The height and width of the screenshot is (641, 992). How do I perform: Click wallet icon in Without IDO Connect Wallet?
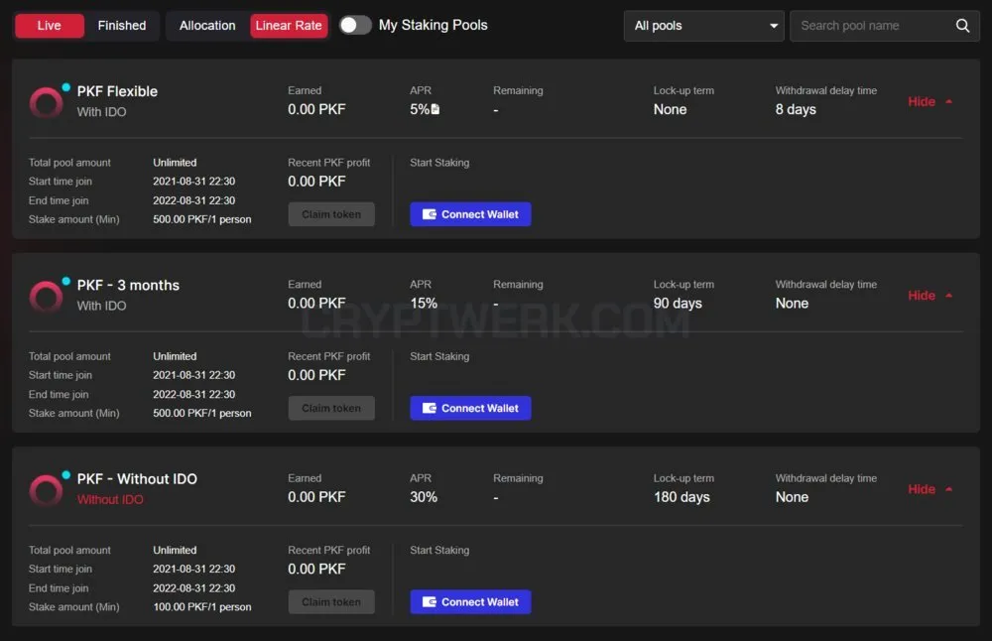pyautogui.click(x=429, y=601)
